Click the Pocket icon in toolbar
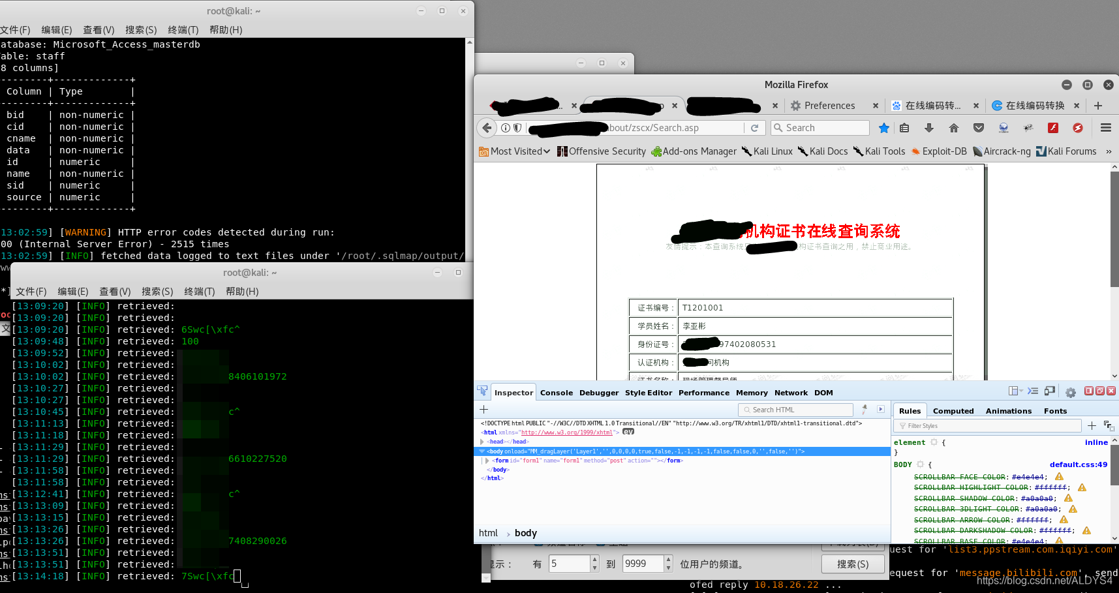This screenshot has height=593, width=1119. [979, 128]
